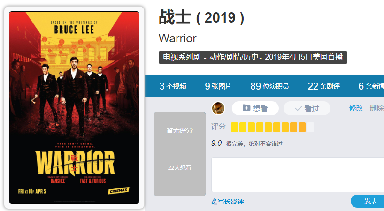
Task: Open the 6 条新闻 tab
Action: (371, 86)
